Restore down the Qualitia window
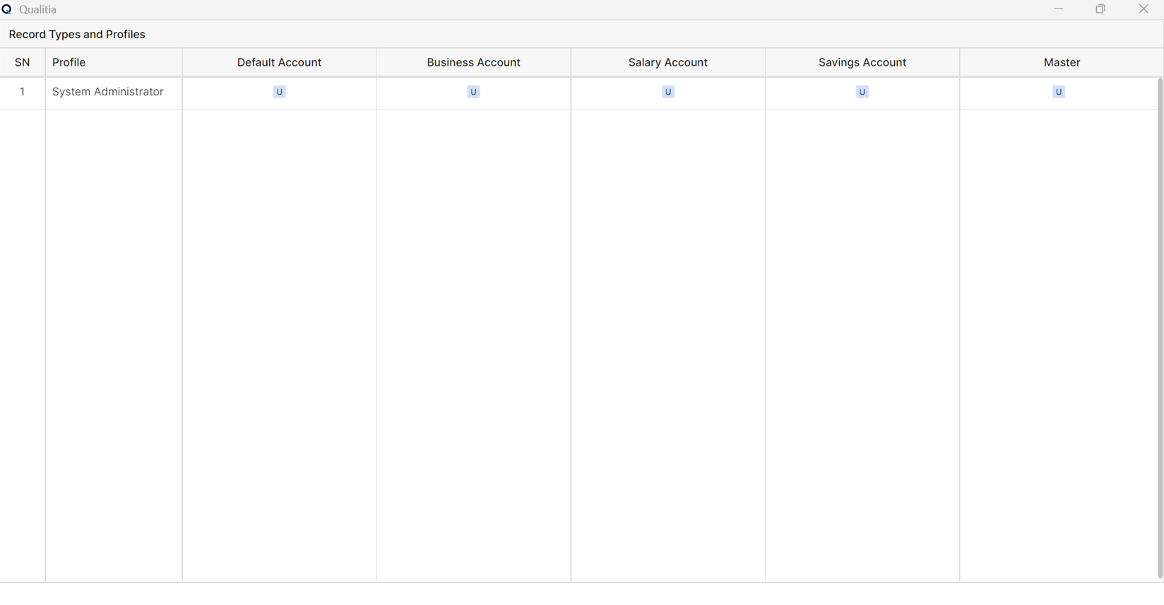The height and width of the screenshot is (605, 1164). (x=1100, y=9)
